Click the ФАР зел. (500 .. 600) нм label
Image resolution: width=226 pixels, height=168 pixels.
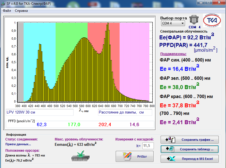185,78
